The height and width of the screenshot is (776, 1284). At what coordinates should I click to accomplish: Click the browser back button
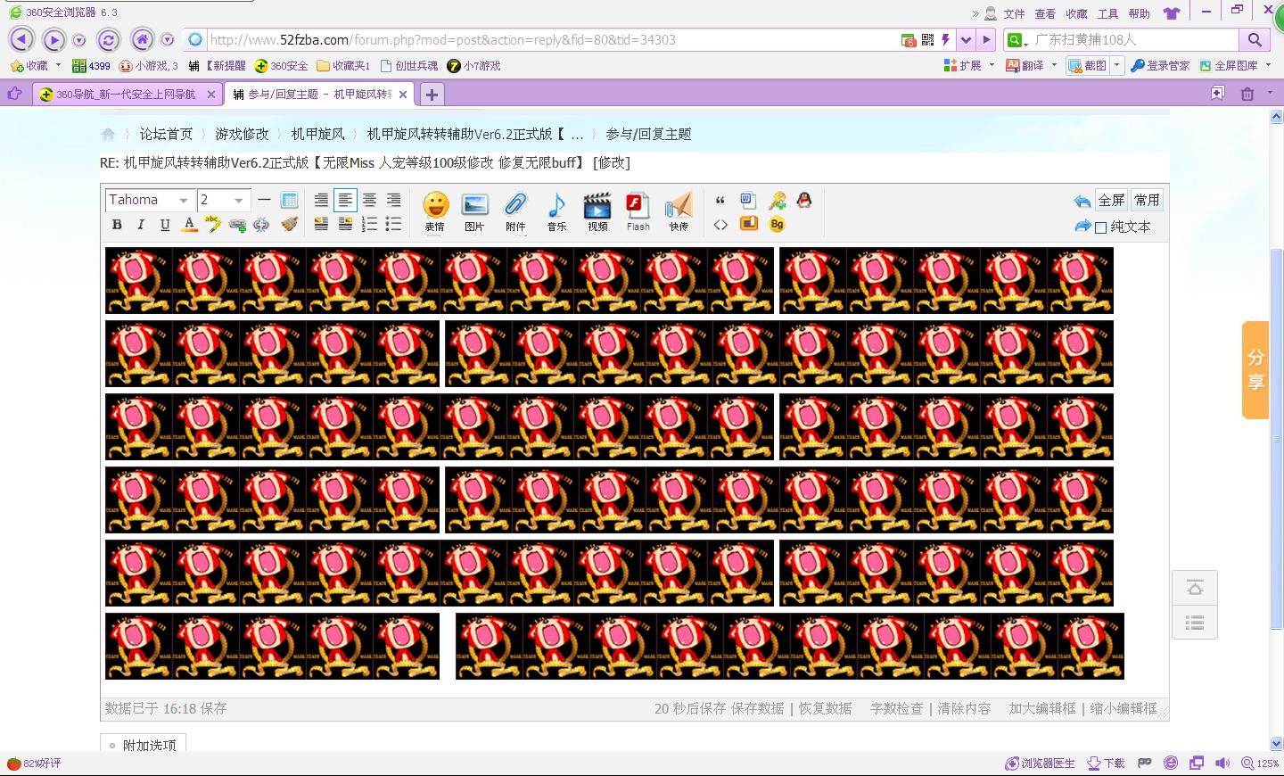(x=22, y=39)
